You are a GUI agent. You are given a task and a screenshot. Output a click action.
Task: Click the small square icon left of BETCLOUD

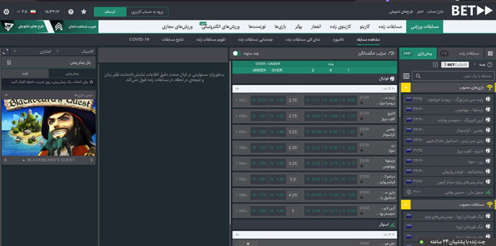click(435, 64)
